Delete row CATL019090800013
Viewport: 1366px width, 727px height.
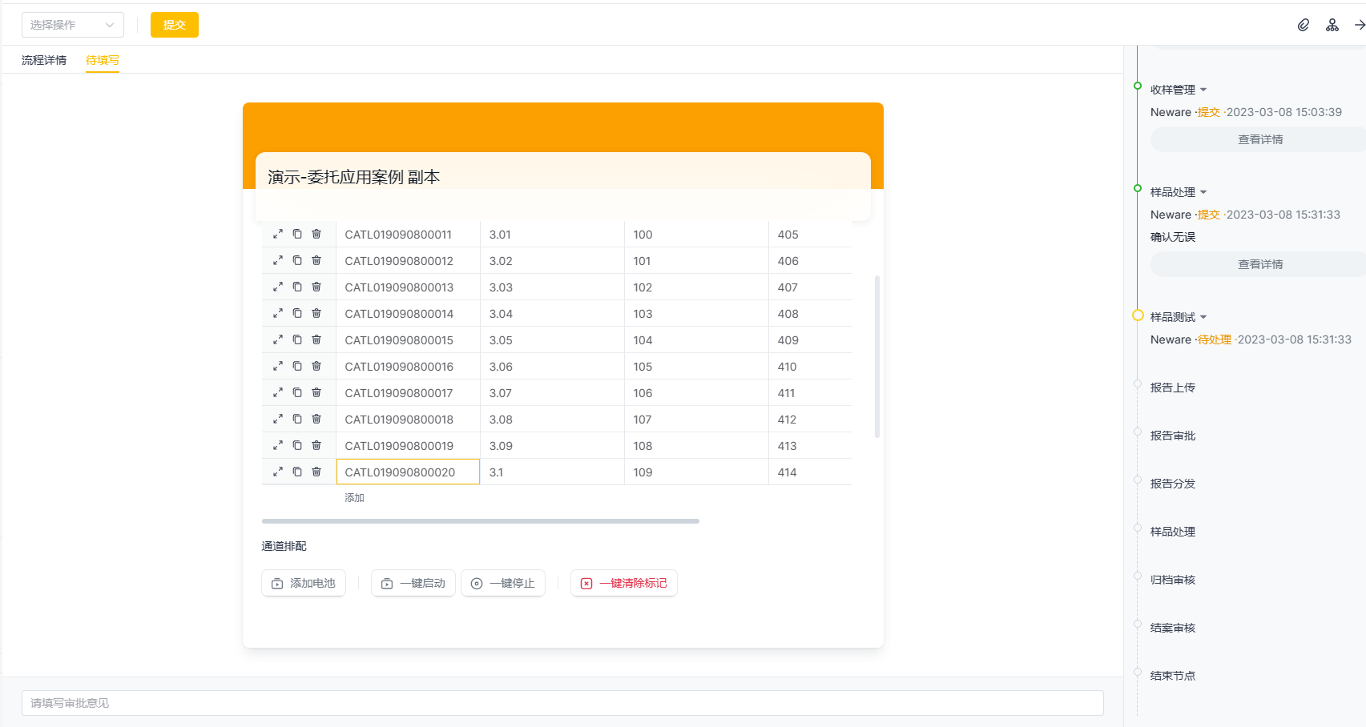pos(316,287)
